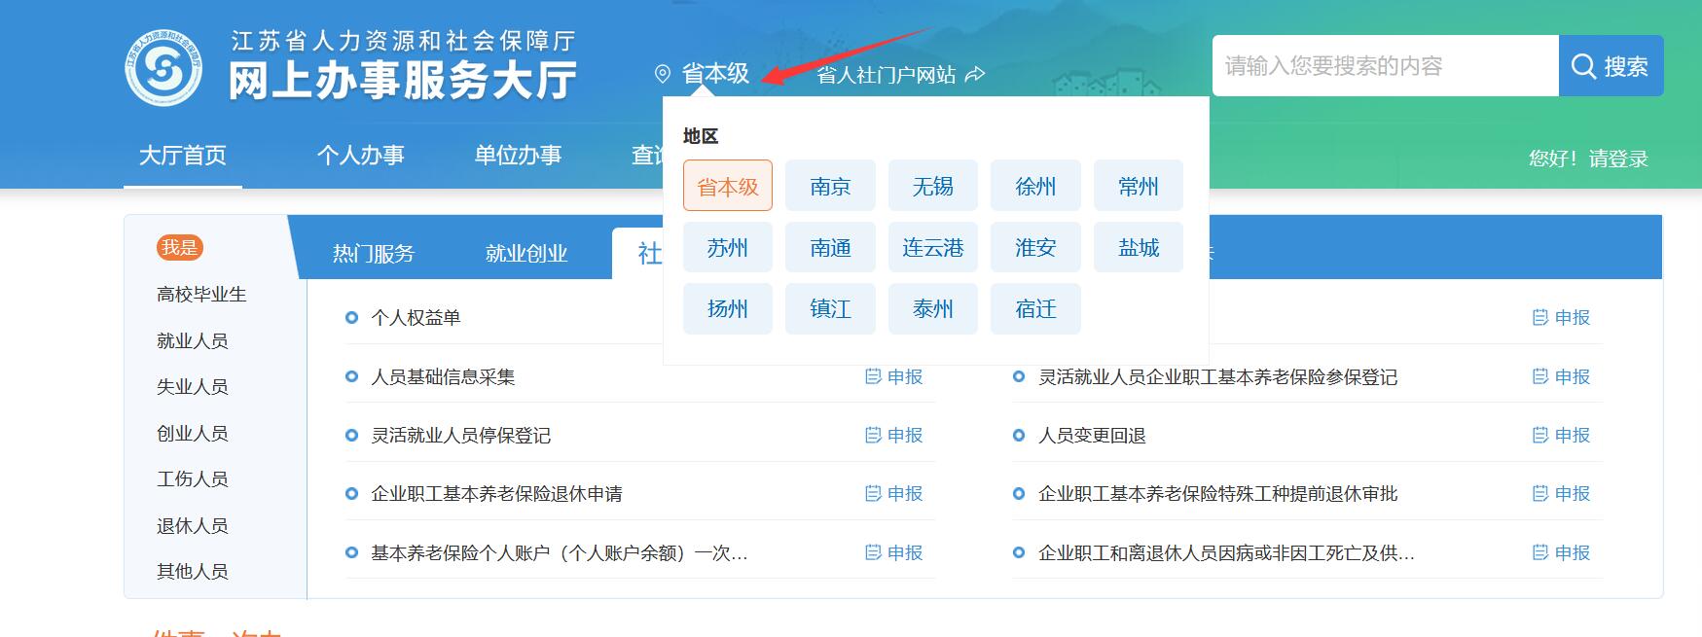The width and height of the screenshot is (1702, 637).
Task: Switch to 就业创业 tab
Action: [526, 254]
